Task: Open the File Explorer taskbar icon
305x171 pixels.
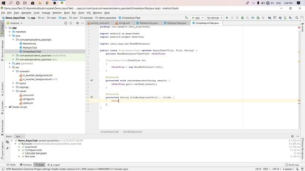Action: point(40,3)
